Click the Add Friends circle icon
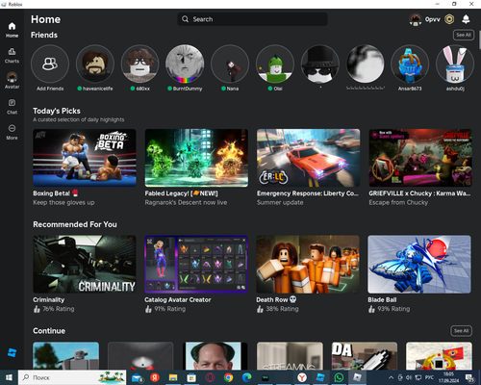The image size is (481, 385). (x=50, y=64)
